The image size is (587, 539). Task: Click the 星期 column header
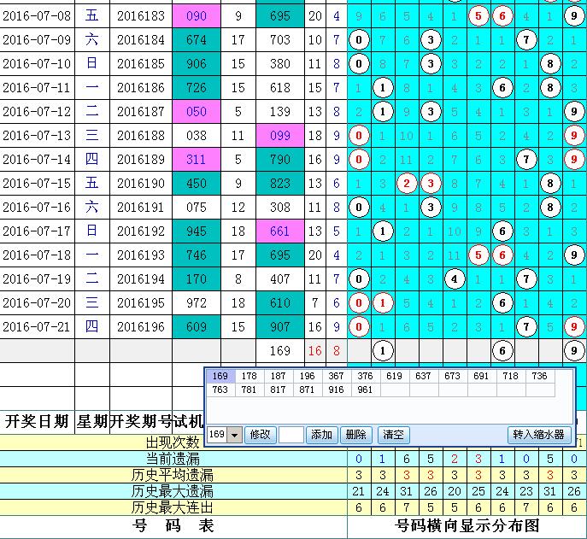(x=91, y=420)
